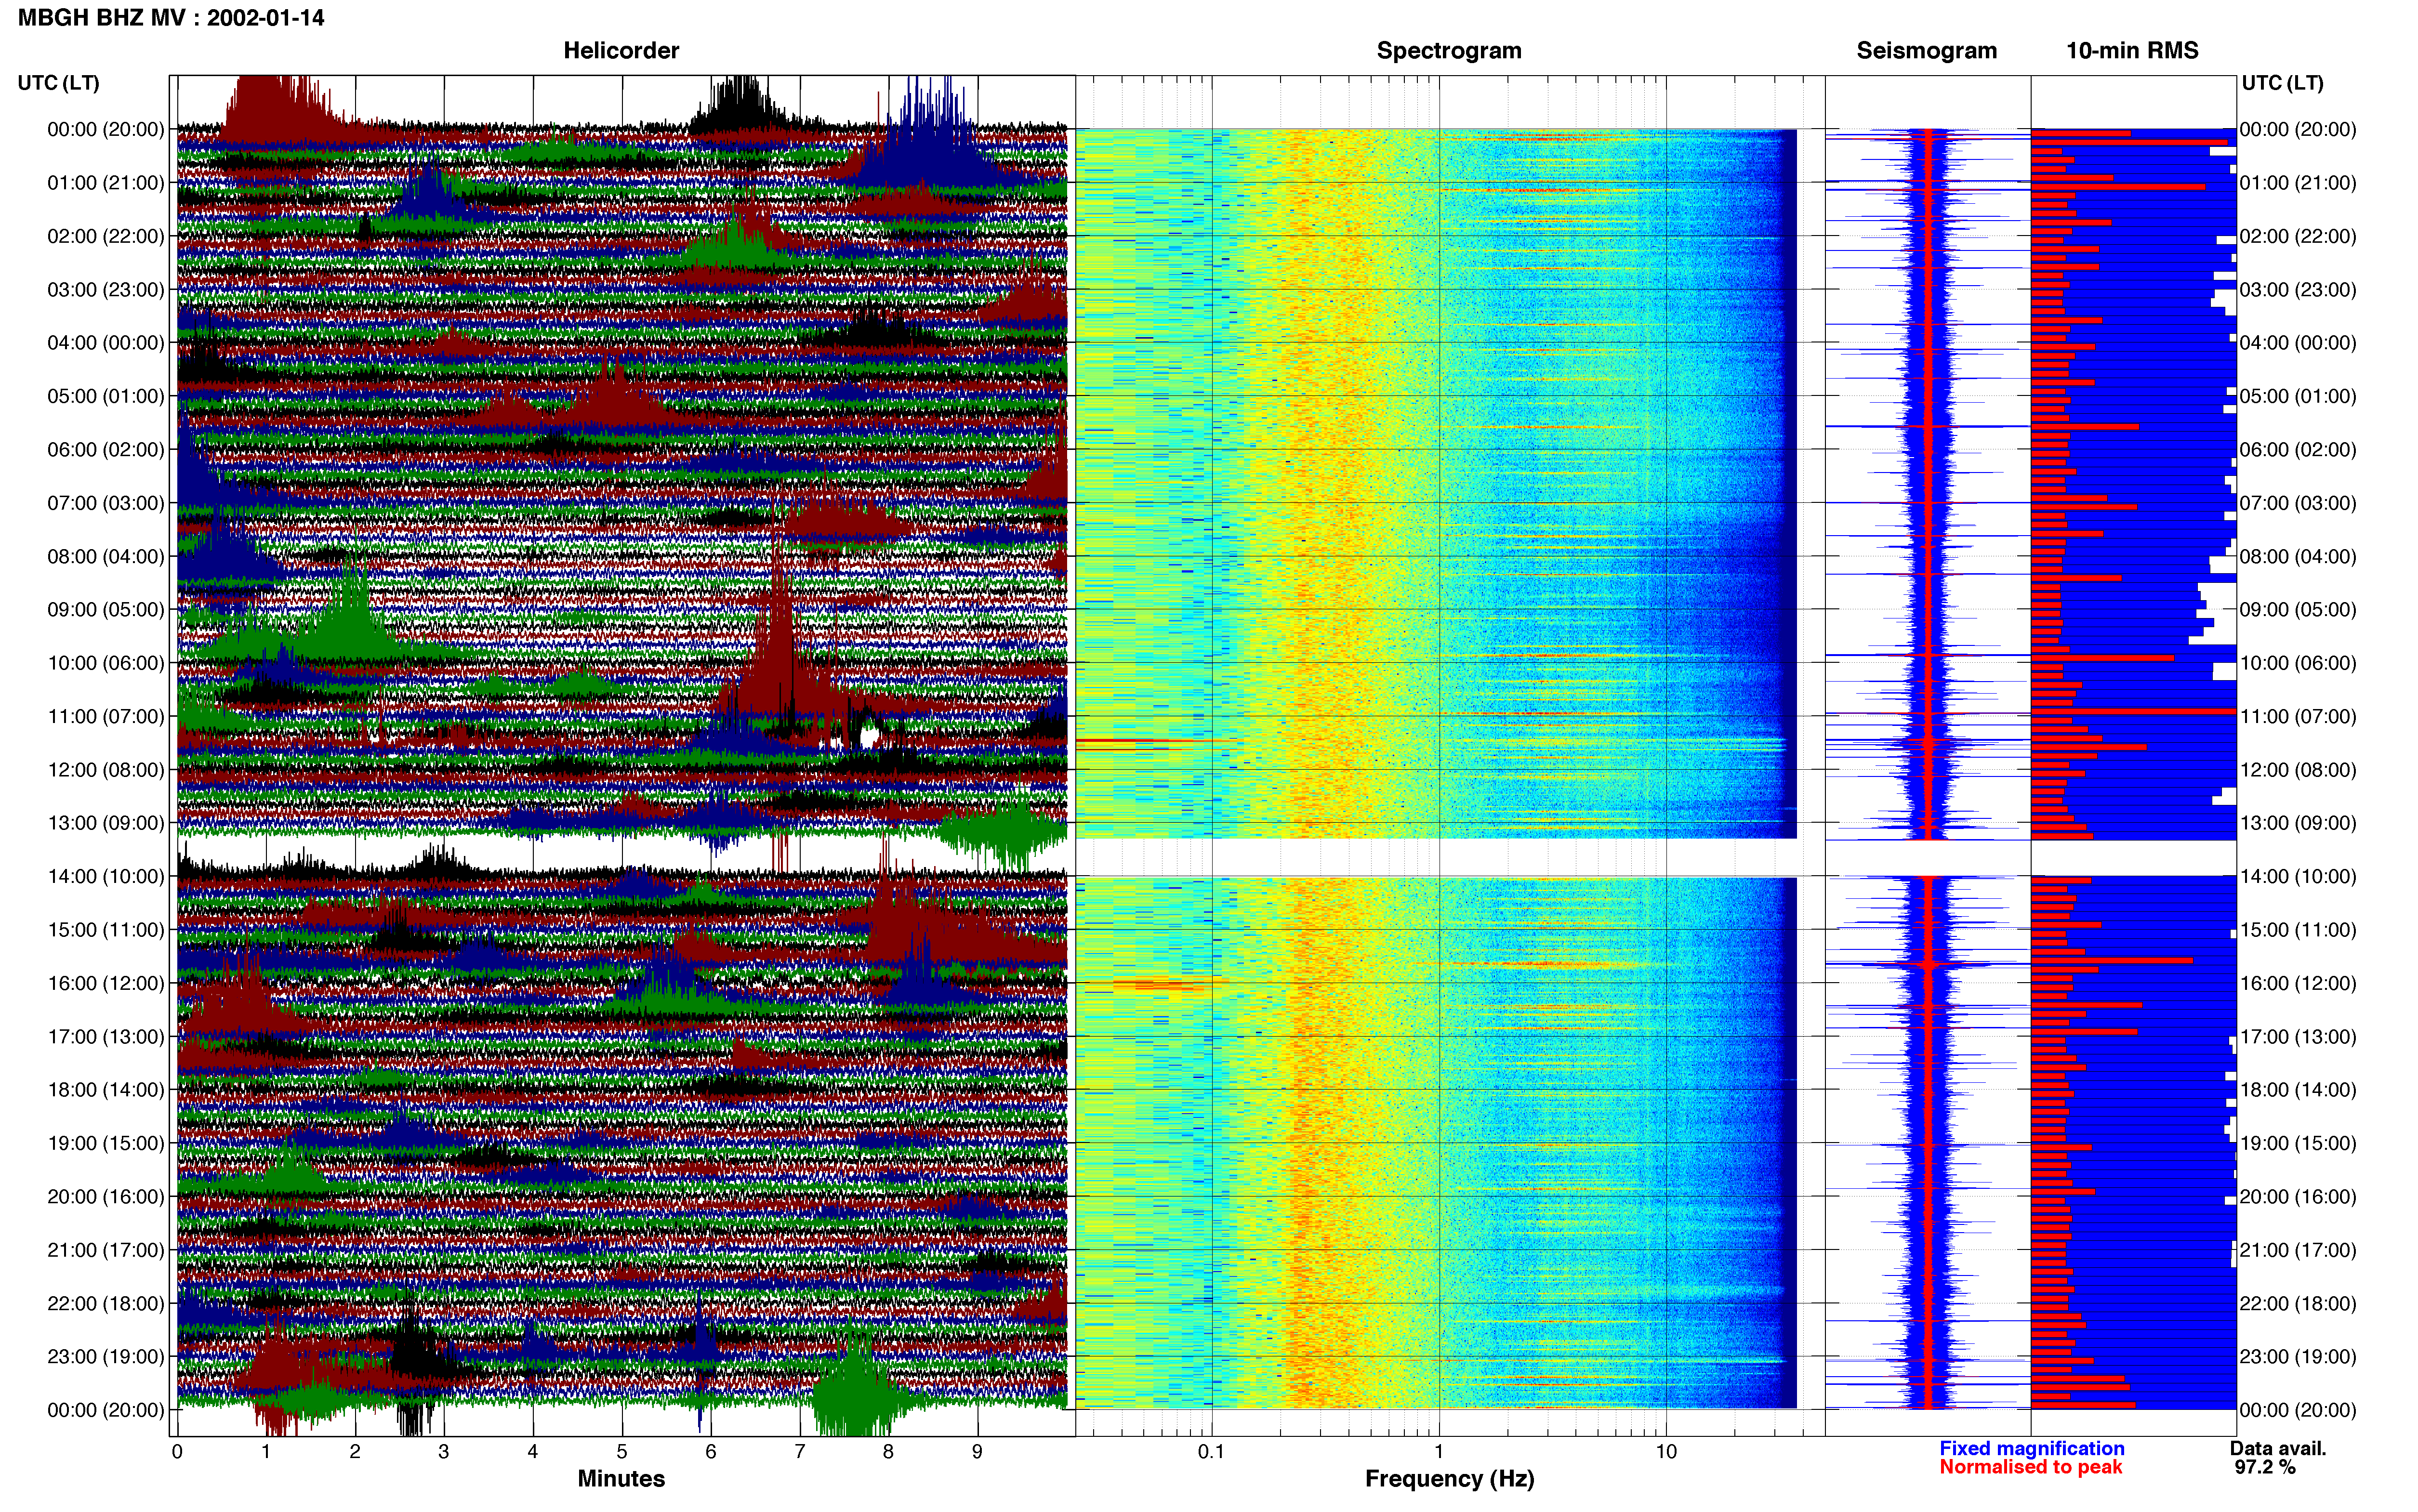Click helicorder time label '15:00 (11:00)'

(106, 930)
